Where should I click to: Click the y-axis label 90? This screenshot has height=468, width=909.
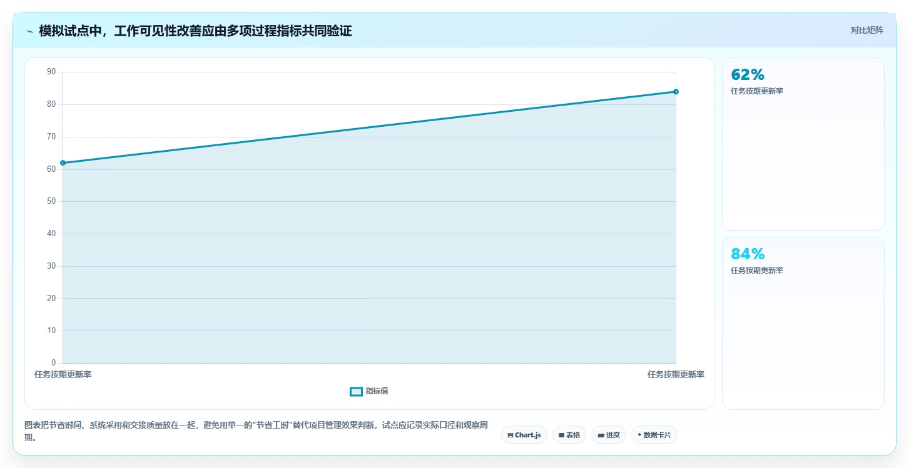pos(51,72)
